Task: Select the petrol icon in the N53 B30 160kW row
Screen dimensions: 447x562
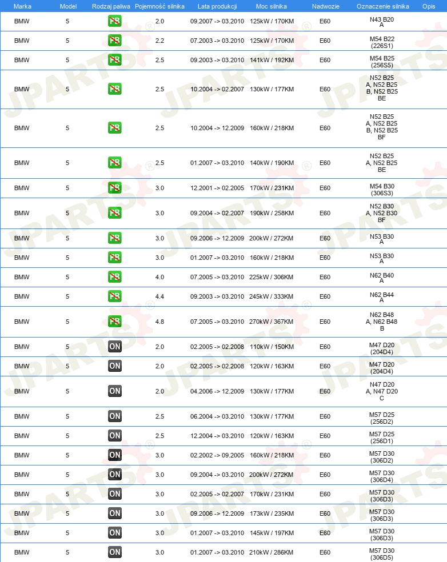Action: (115, 258)
